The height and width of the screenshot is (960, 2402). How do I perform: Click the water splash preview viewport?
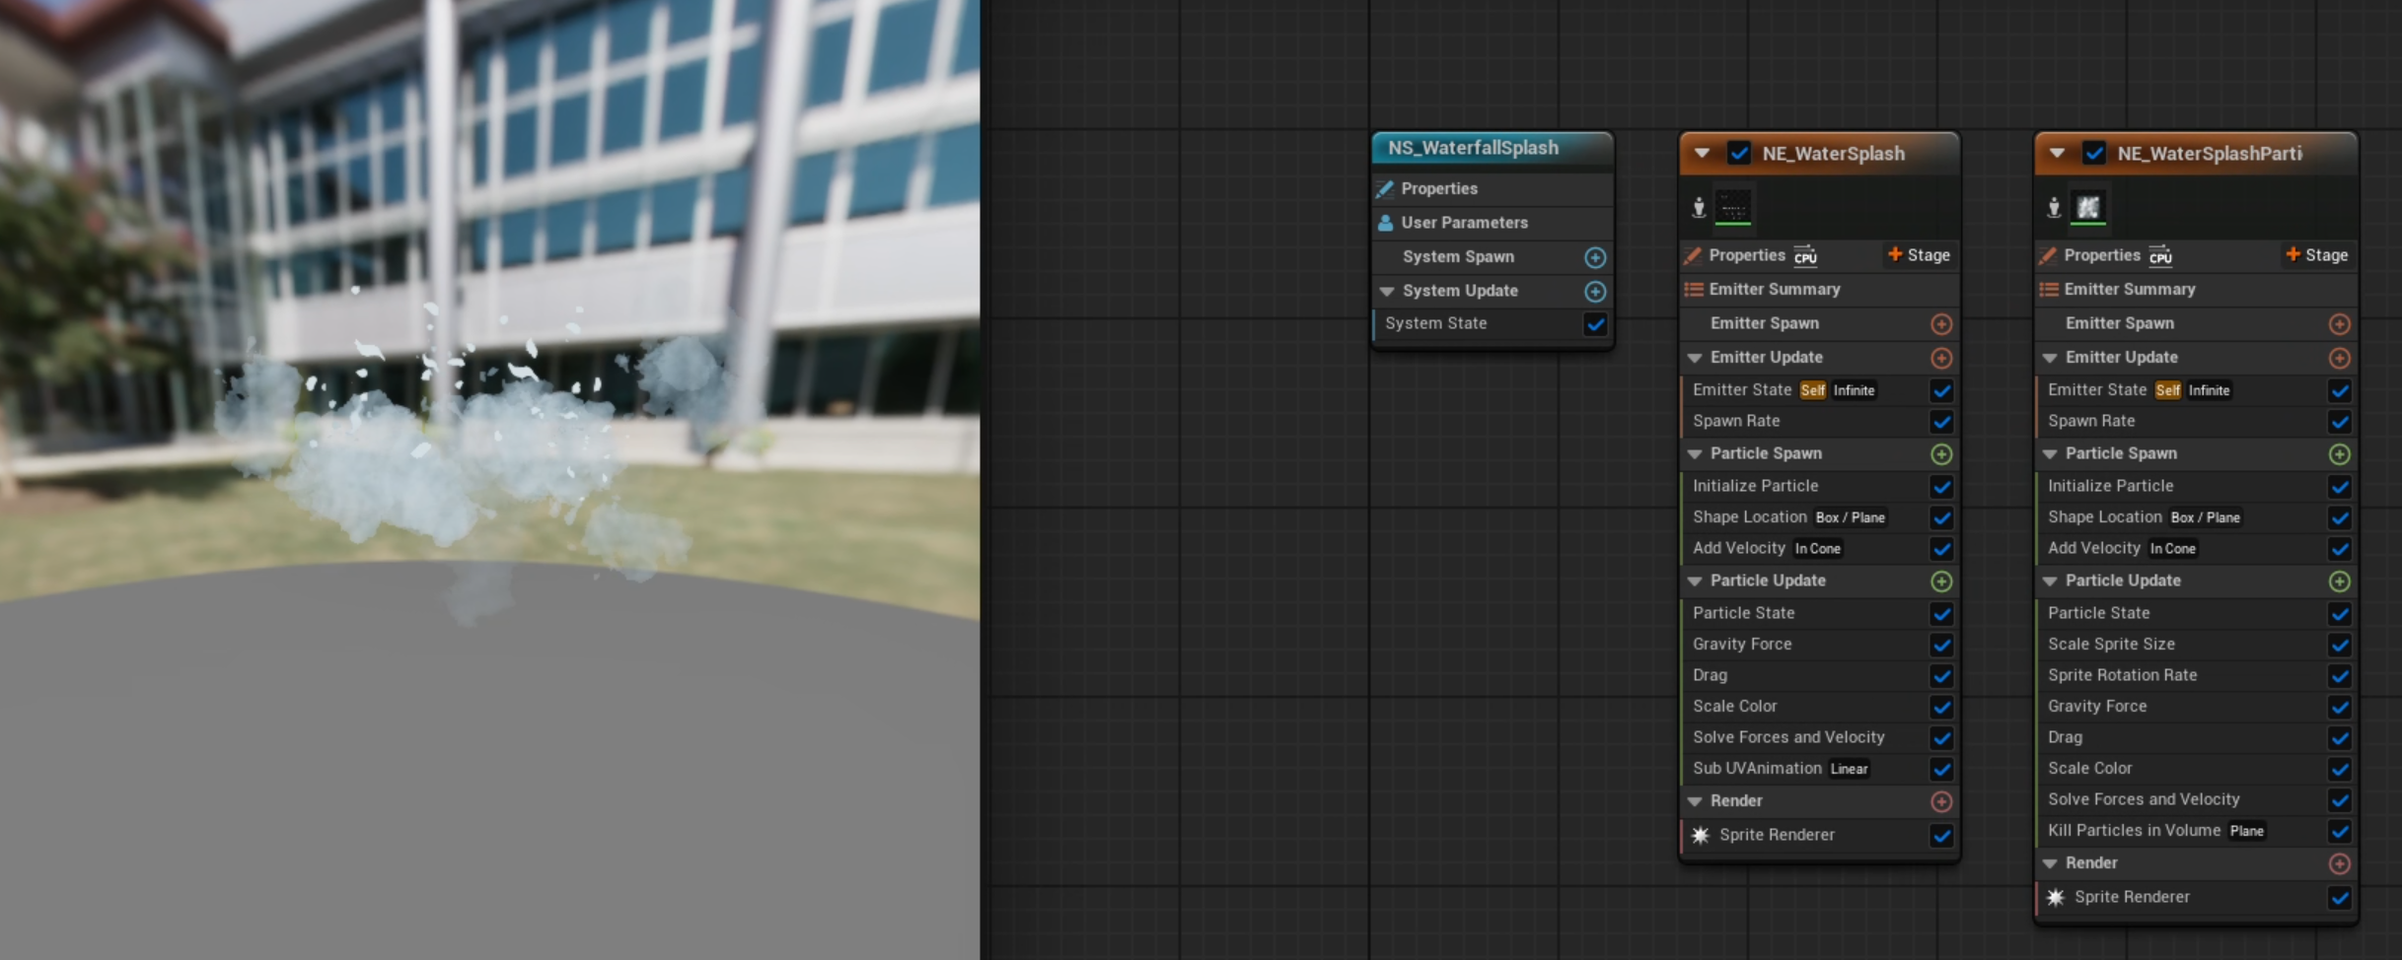pyautogui.click(x=489, y=480)
